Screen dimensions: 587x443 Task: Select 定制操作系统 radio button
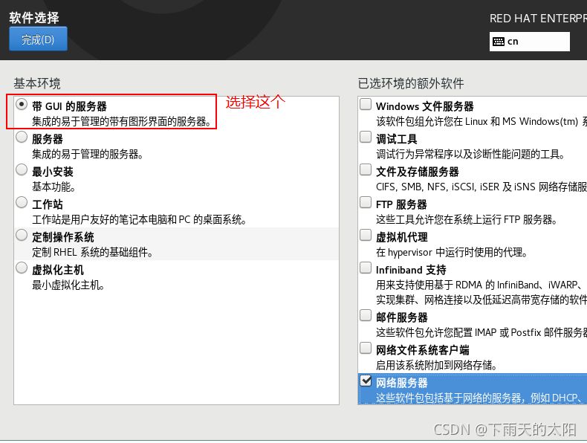coord(22,235)
